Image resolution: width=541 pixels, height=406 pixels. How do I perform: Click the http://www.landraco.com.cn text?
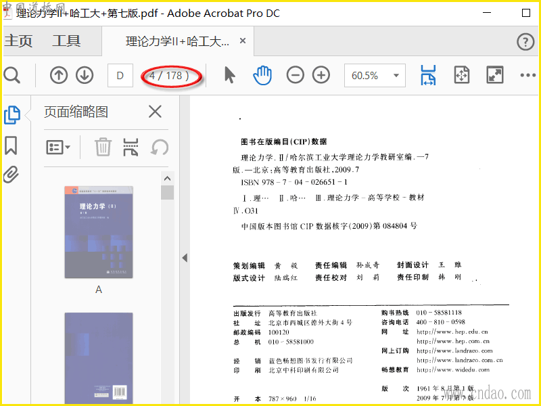coord(460,360)
